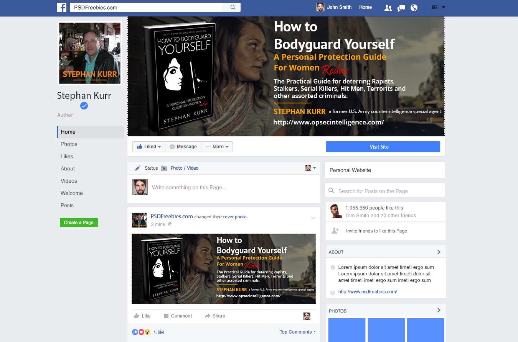Open the large cover photo banner

pos(286,76)
